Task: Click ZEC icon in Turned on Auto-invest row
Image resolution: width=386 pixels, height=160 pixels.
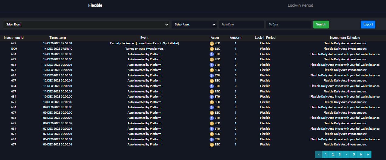Action: (x=212, y=49)
